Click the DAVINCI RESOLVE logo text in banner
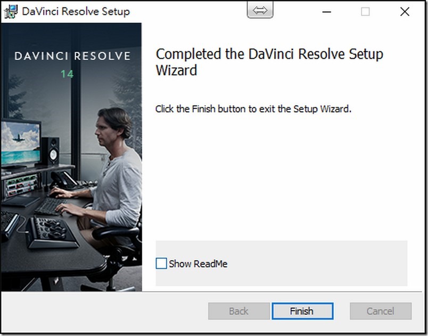 (x=72, y=56)
